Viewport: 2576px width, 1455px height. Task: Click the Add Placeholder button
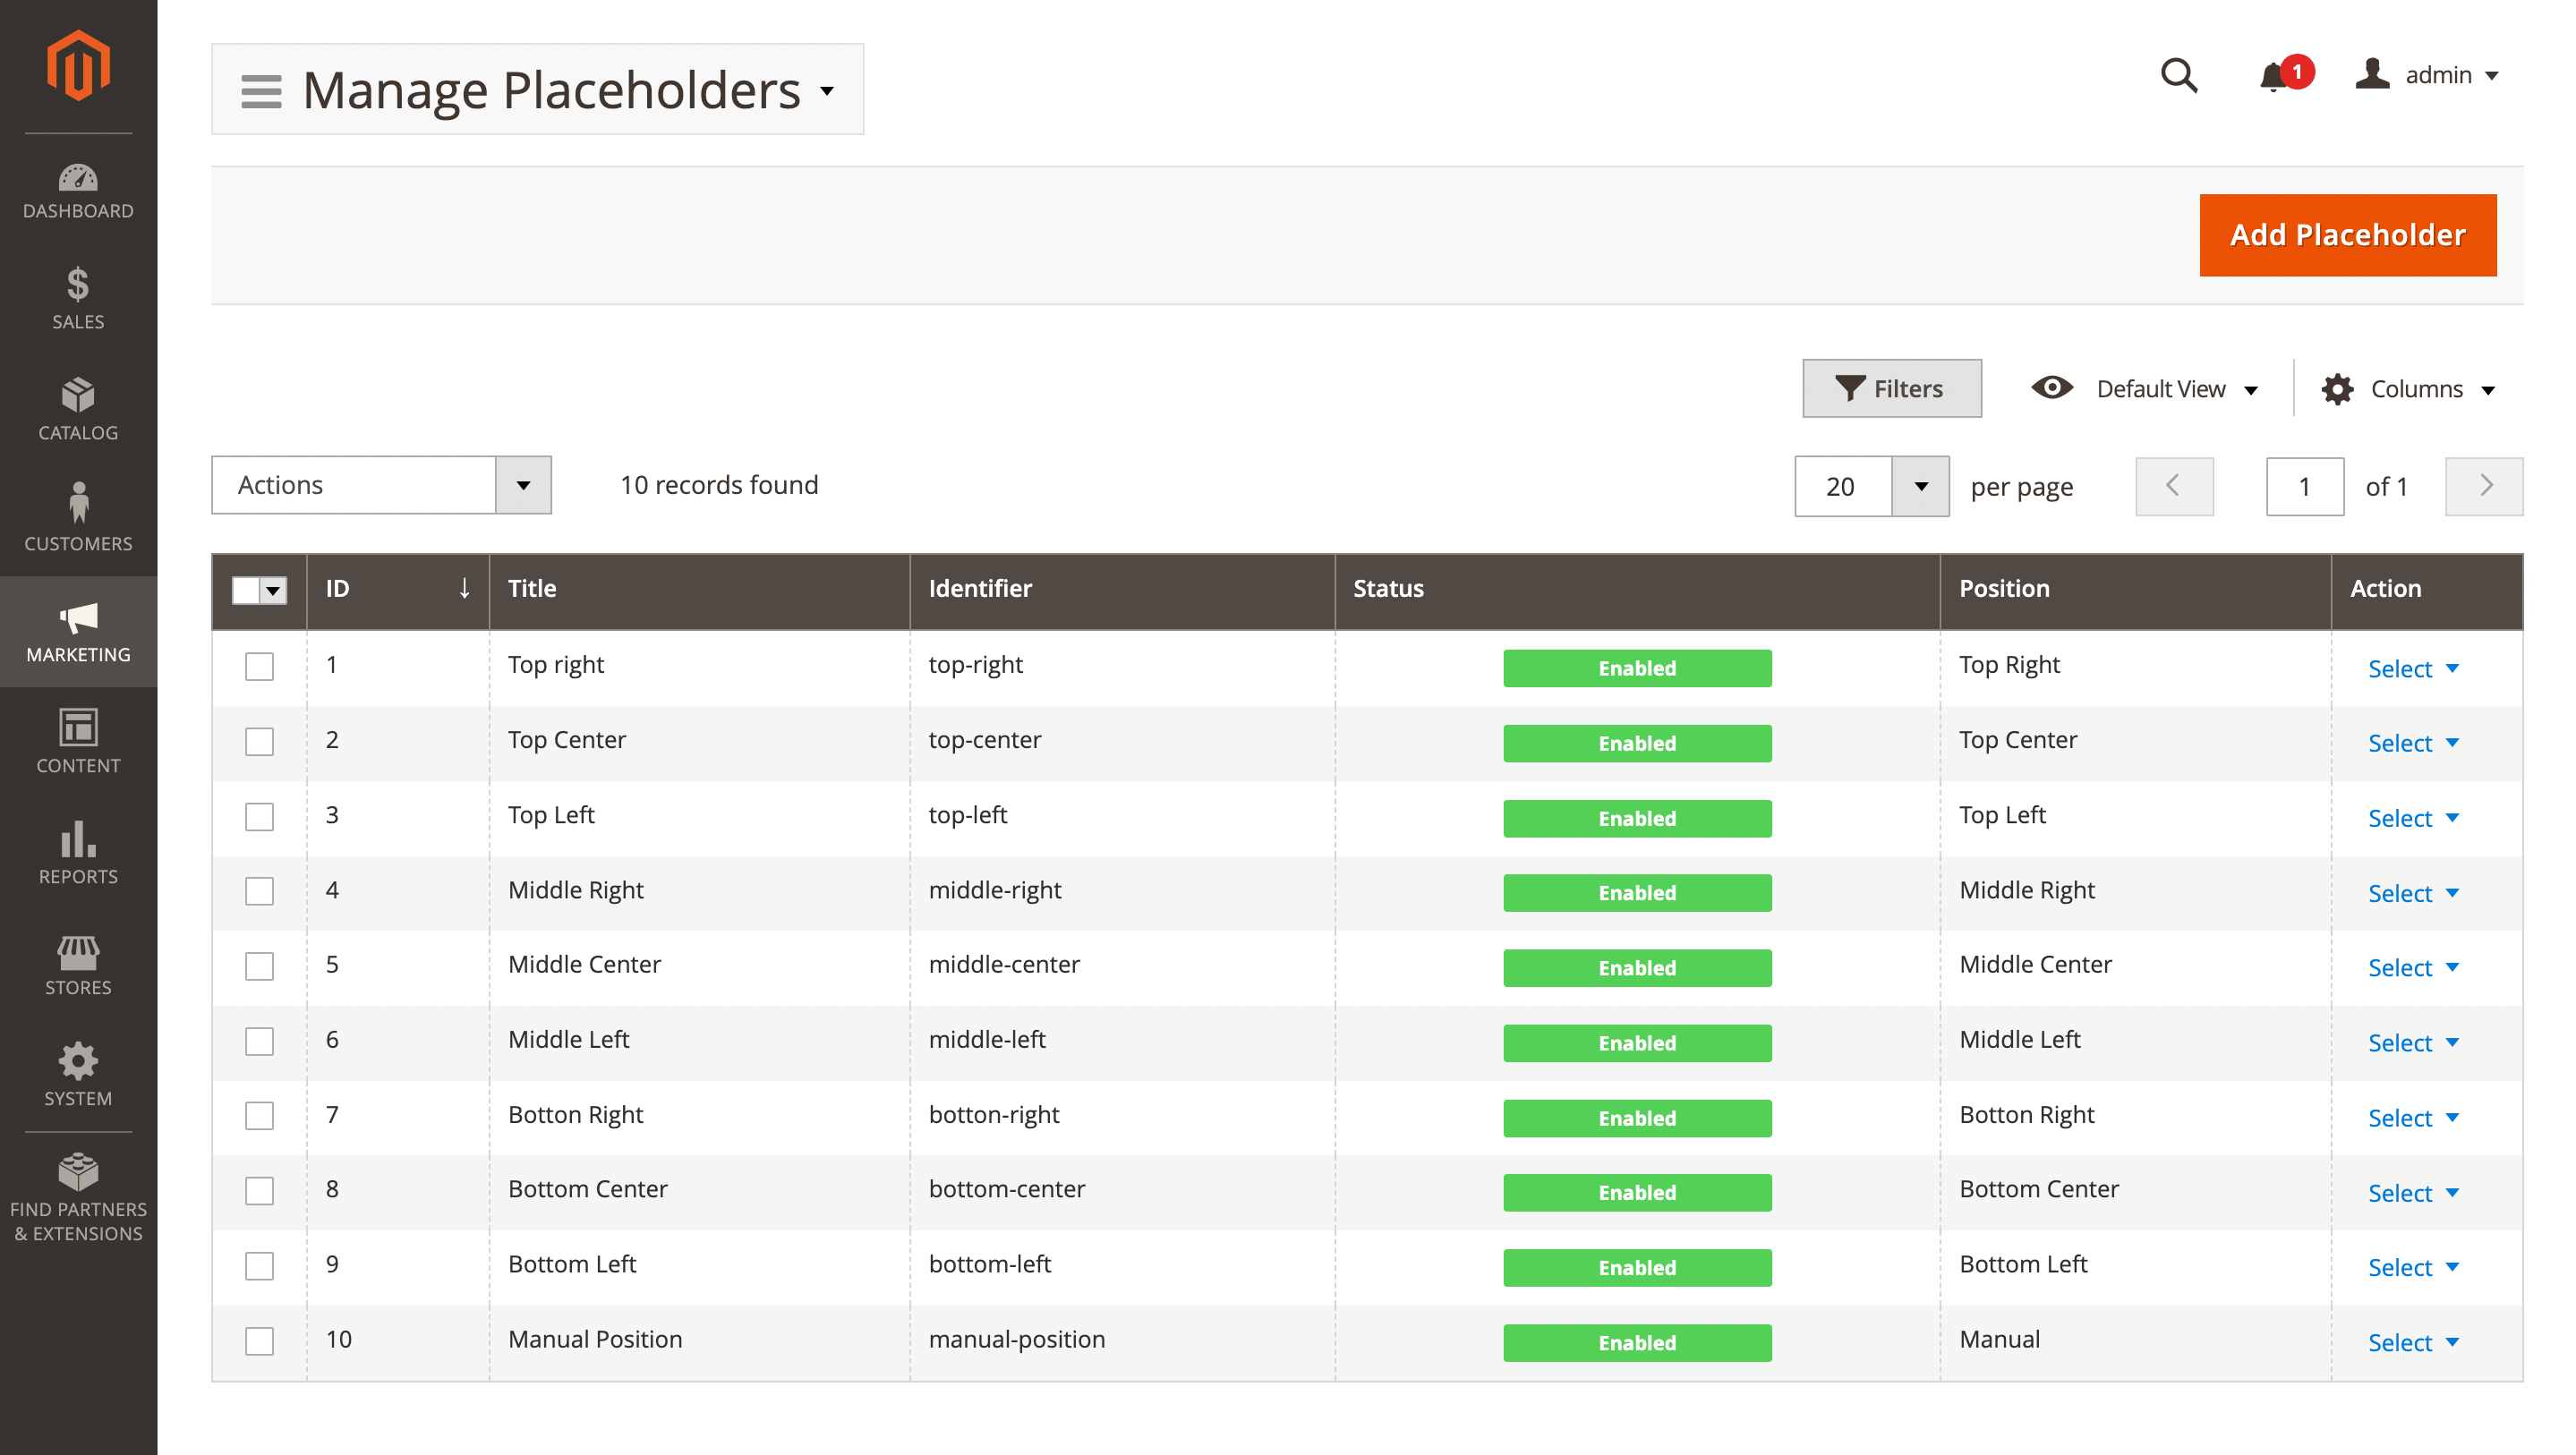coord(2347,234)
